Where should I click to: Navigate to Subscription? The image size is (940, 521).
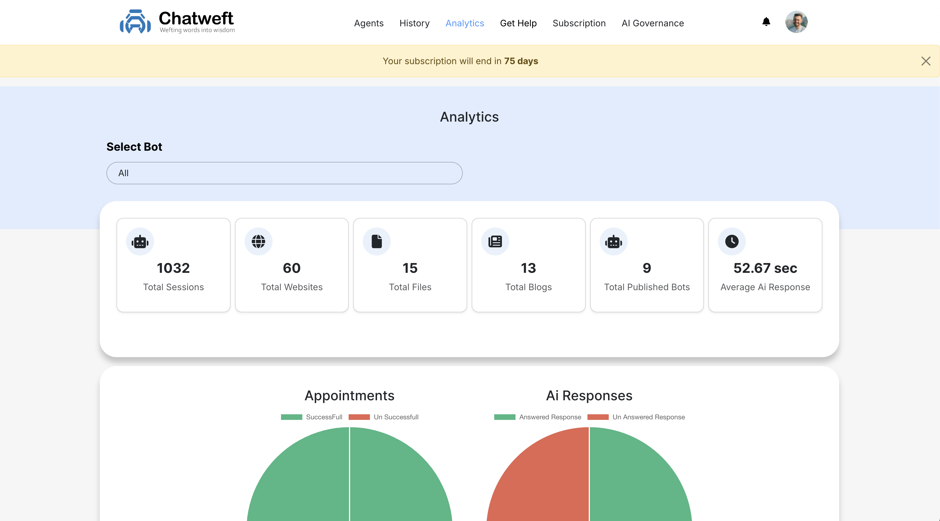click(579, 23)
